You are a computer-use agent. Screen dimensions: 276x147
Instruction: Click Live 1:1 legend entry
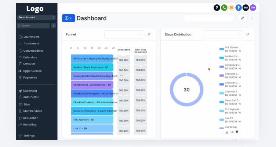[230, 120]
